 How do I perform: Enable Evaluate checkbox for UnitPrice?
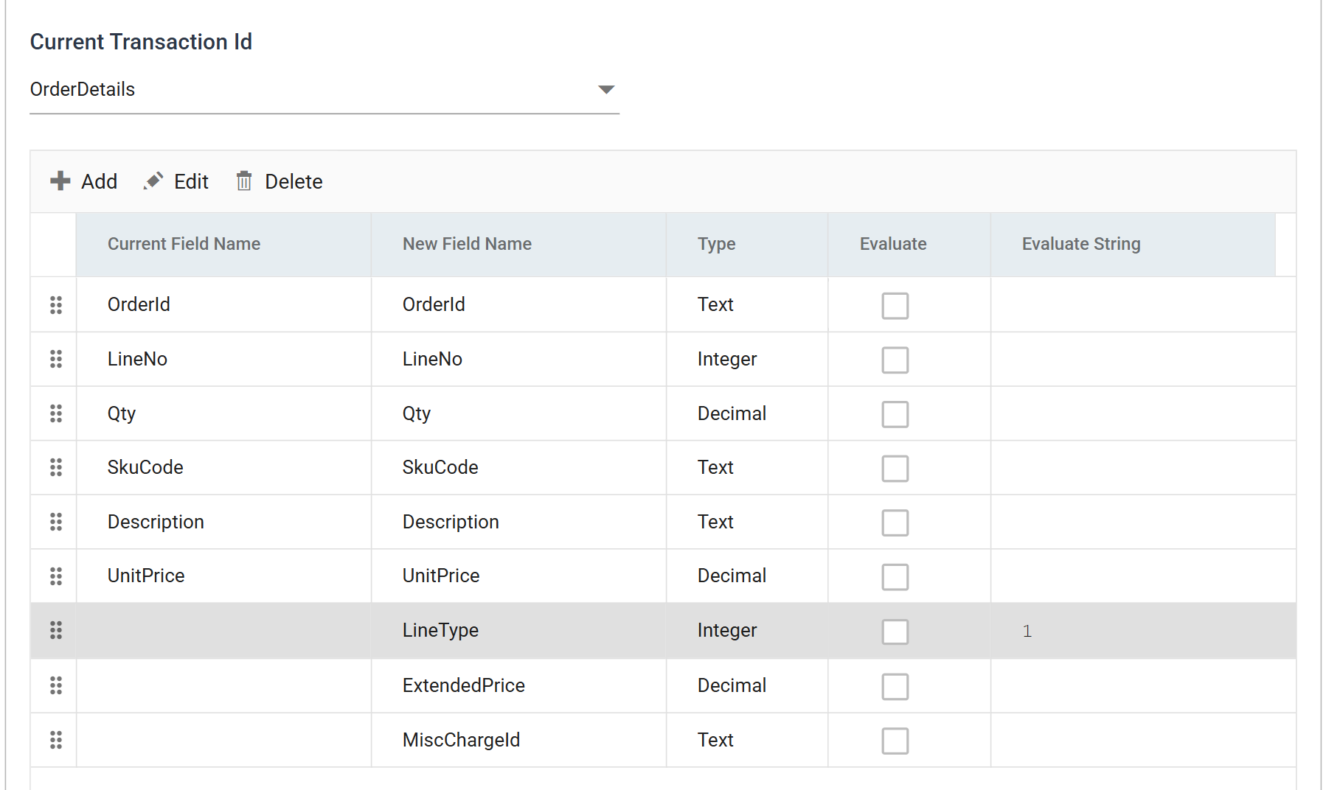895,577
